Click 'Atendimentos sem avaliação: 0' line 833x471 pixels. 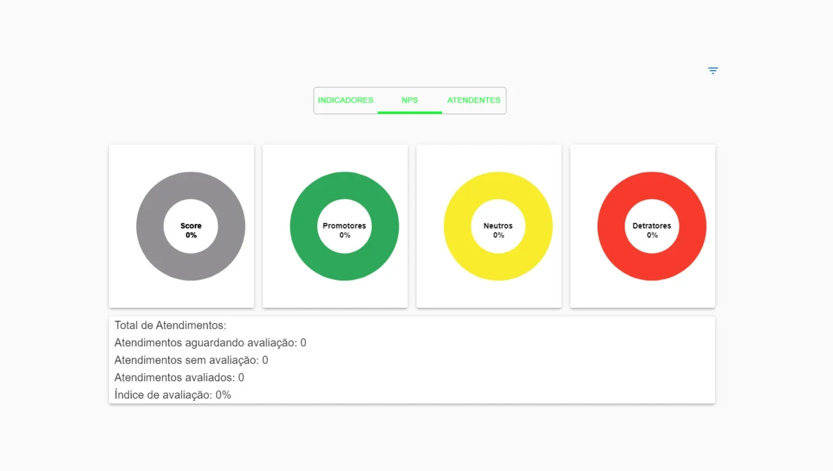click(x=192, y=360)
